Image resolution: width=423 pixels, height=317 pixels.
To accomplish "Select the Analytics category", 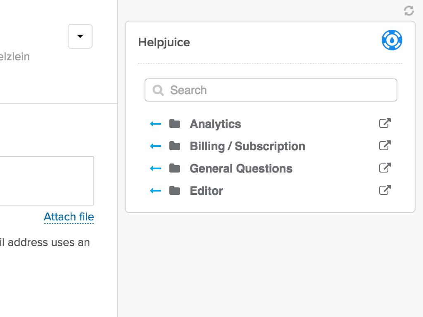I will click(215, 124).
